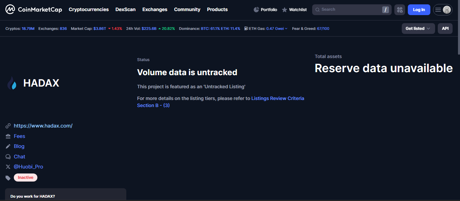Click the X icon beside @Huobi_Pro
The height and width of the screenshot is (201, 460).
tap(8, 167)
